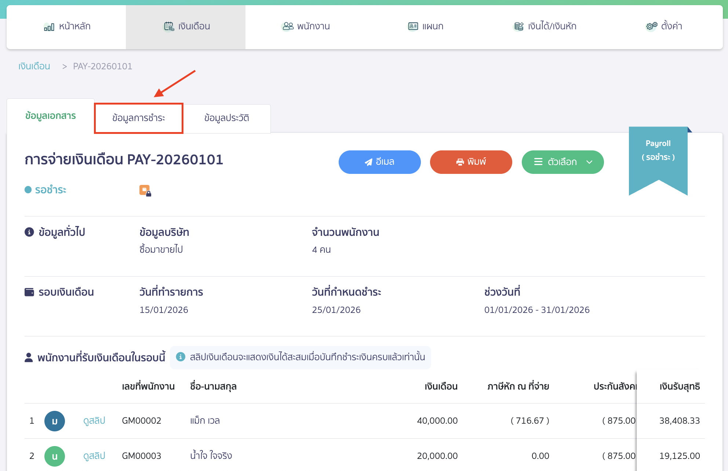Viewport: 728px width, 471px height.
Task: Click the orange lock icon beside รอชำระ status
Action: click(144, 190)
